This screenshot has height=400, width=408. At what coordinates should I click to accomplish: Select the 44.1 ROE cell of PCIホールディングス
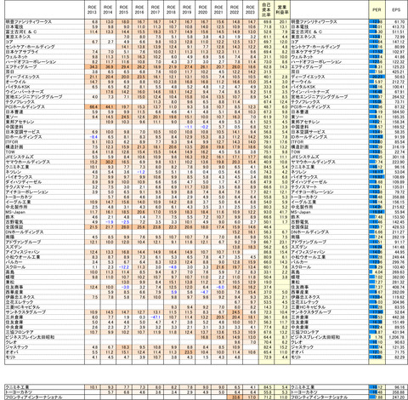point(108,107)
